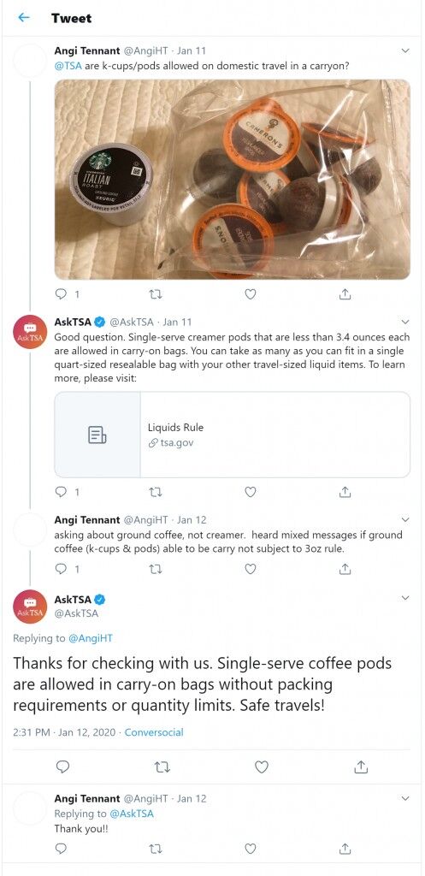Open the chevron menu on main AskTSA tweet
Image resolution: width=425 pixels, height=876 pixels.
406,598
